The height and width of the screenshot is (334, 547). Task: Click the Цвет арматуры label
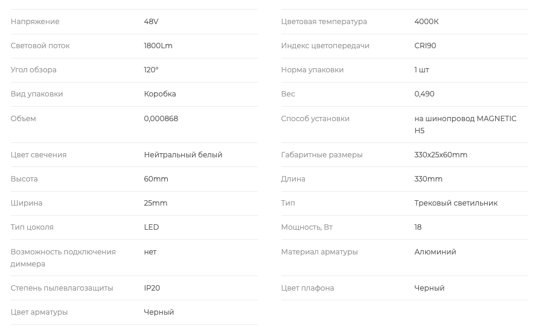pos(39,312)
